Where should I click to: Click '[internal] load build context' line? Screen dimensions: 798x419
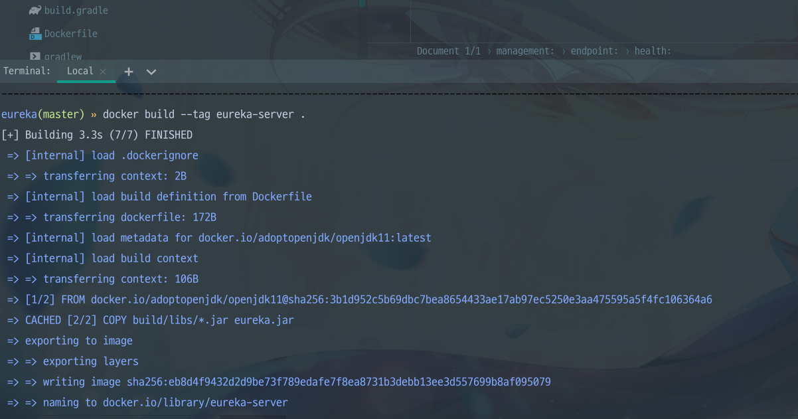(103, 258)
